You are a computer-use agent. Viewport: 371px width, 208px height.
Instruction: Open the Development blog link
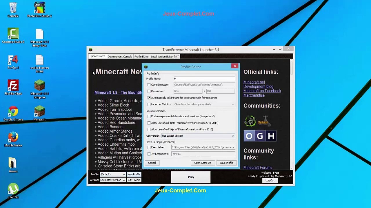pyautogui.click(x=258, y=86)
